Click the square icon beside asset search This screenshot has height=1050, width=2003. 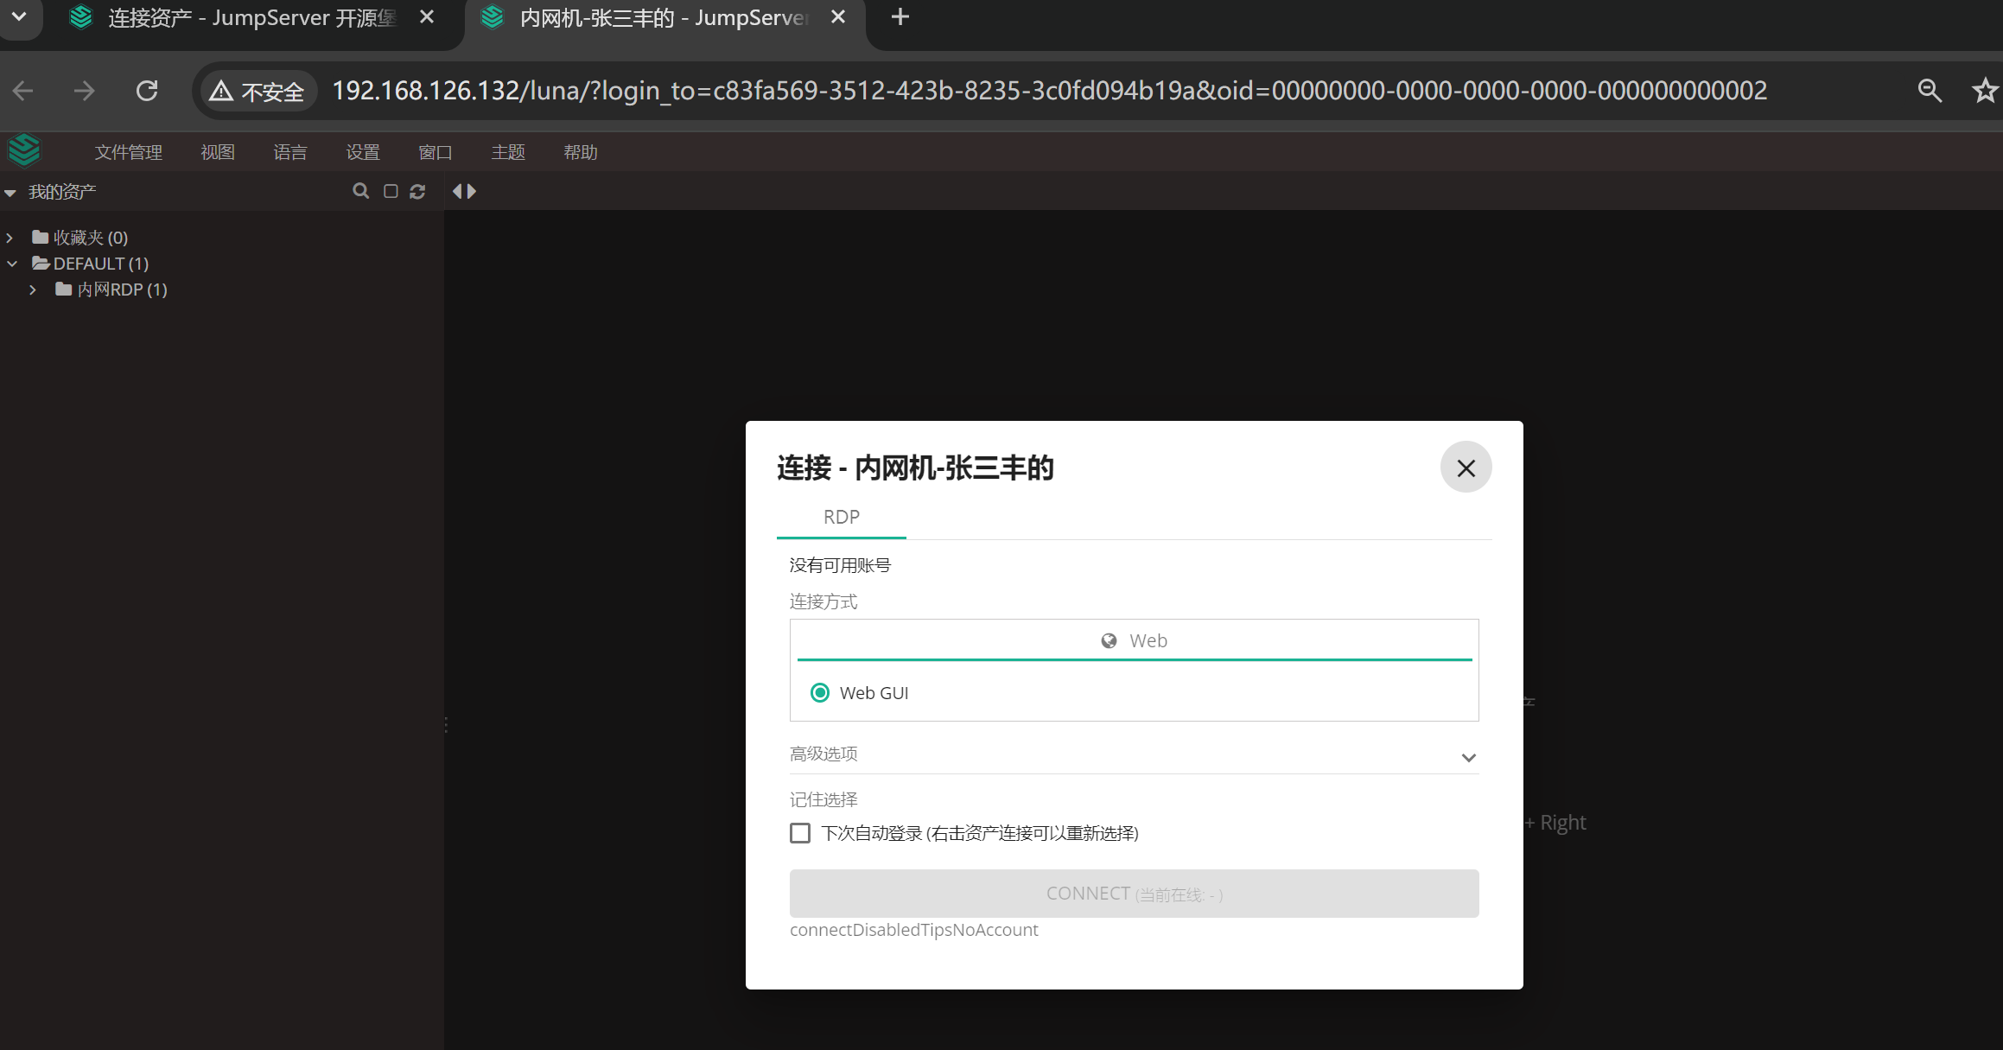(391, 191)
